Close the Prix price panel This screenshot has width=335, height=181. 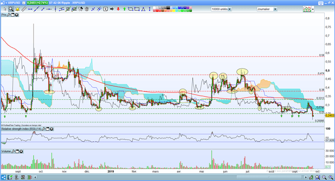17,15
